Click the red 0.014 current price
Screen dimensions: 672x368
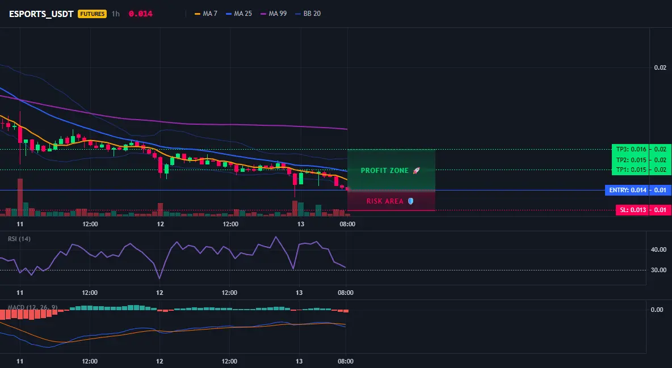click(141, 14)
